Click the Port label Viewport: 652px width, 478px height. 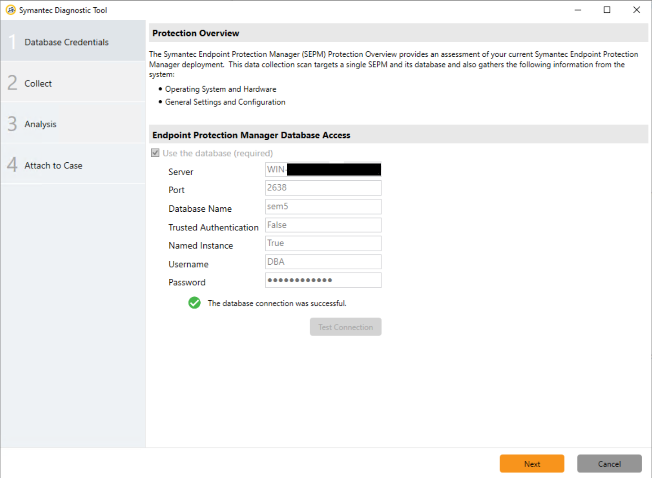(176, 190)
